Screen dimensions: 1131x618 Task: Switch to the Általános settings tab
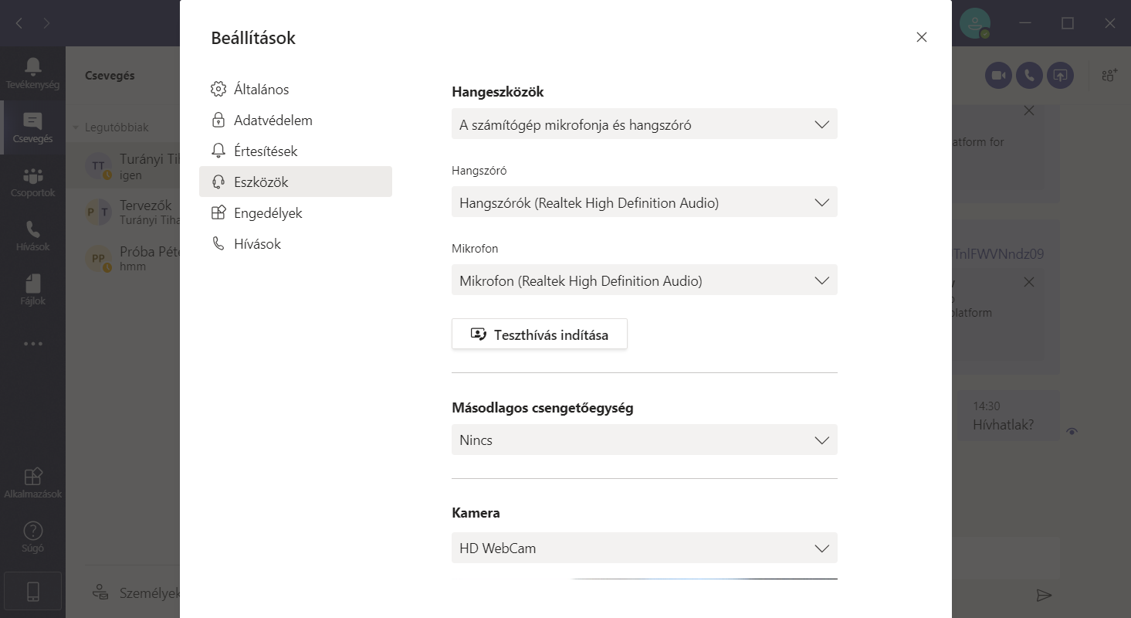[x=261, y=90]
